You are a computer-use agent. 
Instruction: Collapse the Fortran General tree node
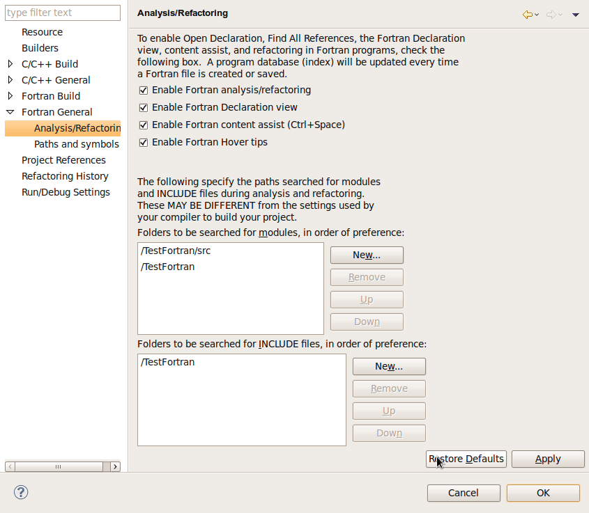coord(10,112)
